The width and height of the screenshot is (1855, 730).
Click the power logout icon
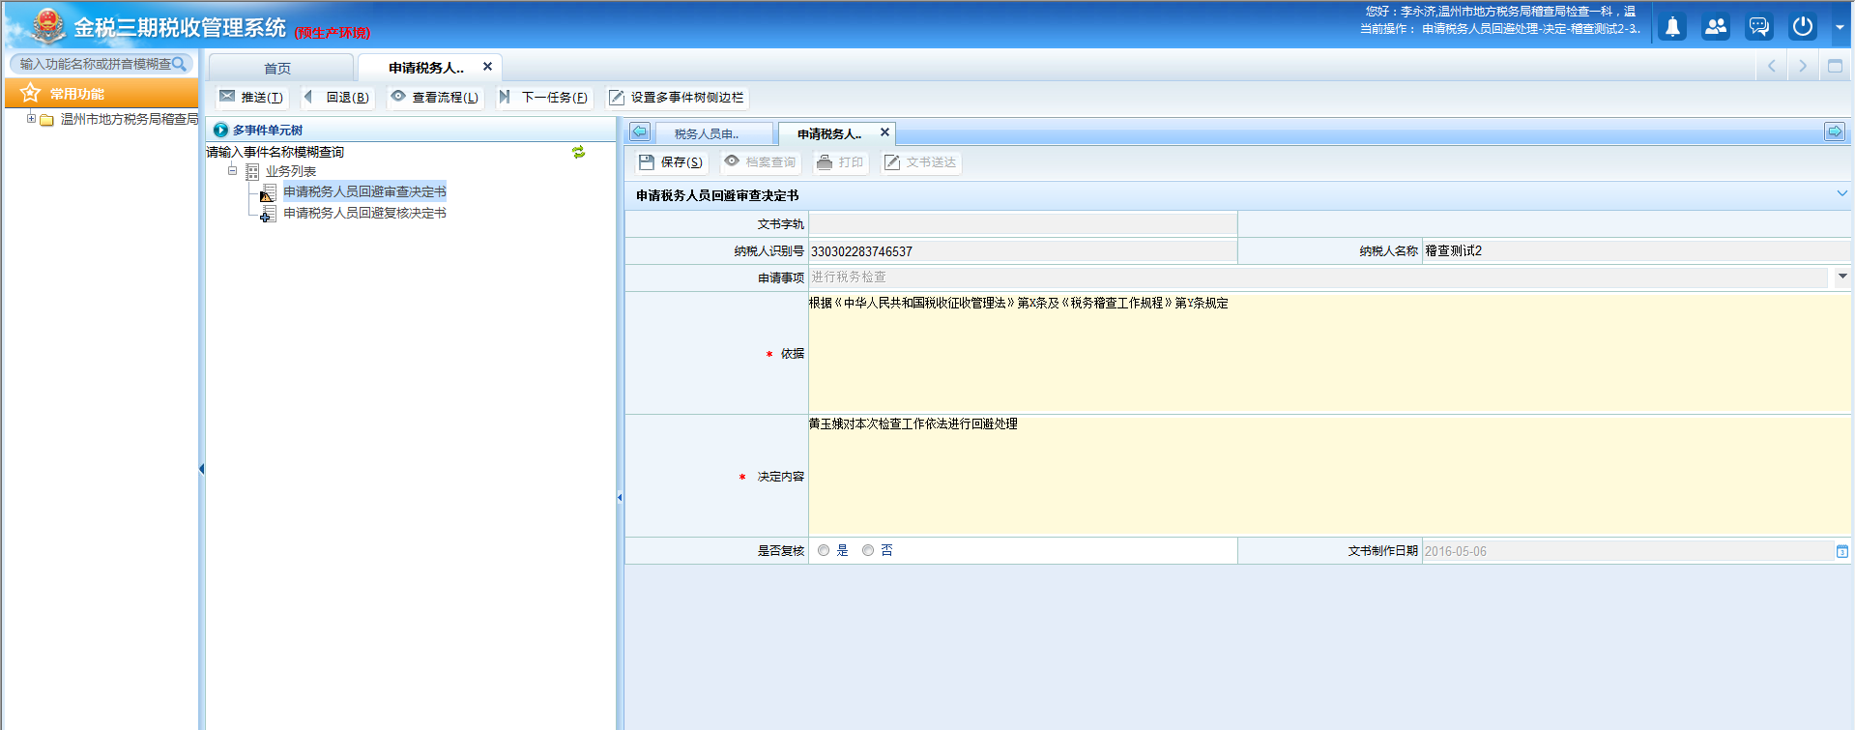(1803, 27)
